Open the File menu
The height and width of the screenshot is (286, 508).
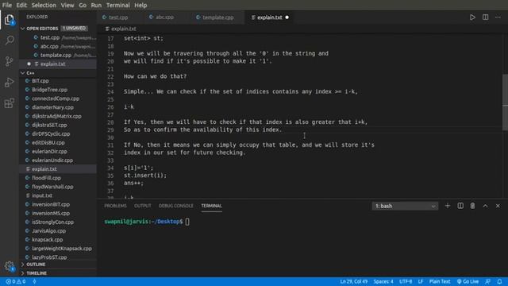[7, 6]
